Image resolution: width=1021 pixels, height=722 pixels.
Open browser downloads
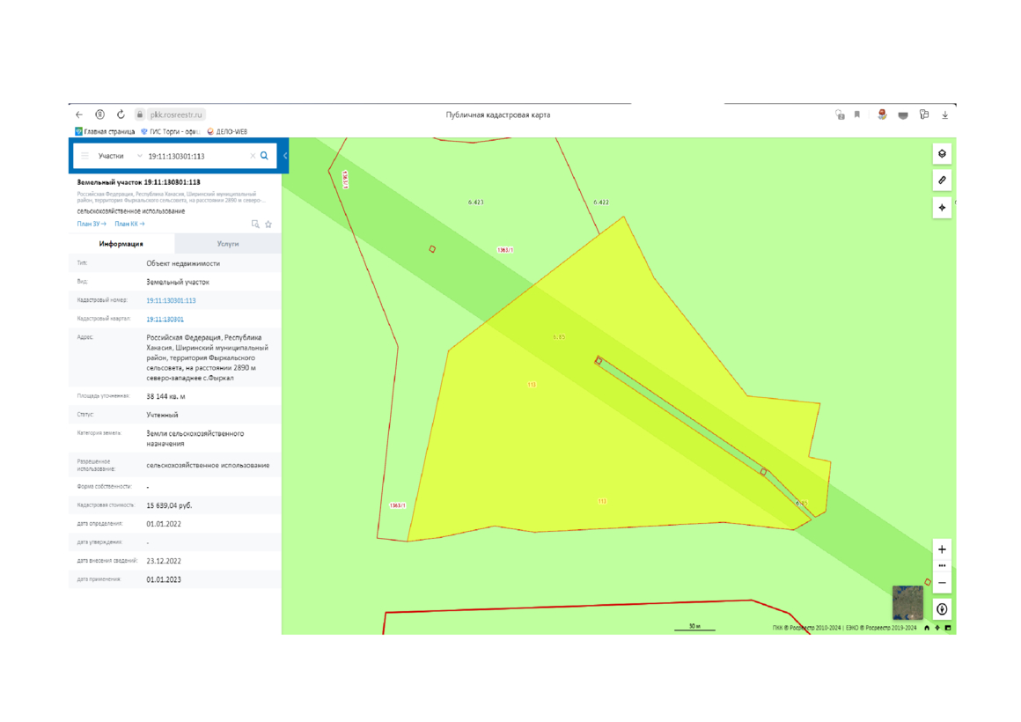point(944,114)
